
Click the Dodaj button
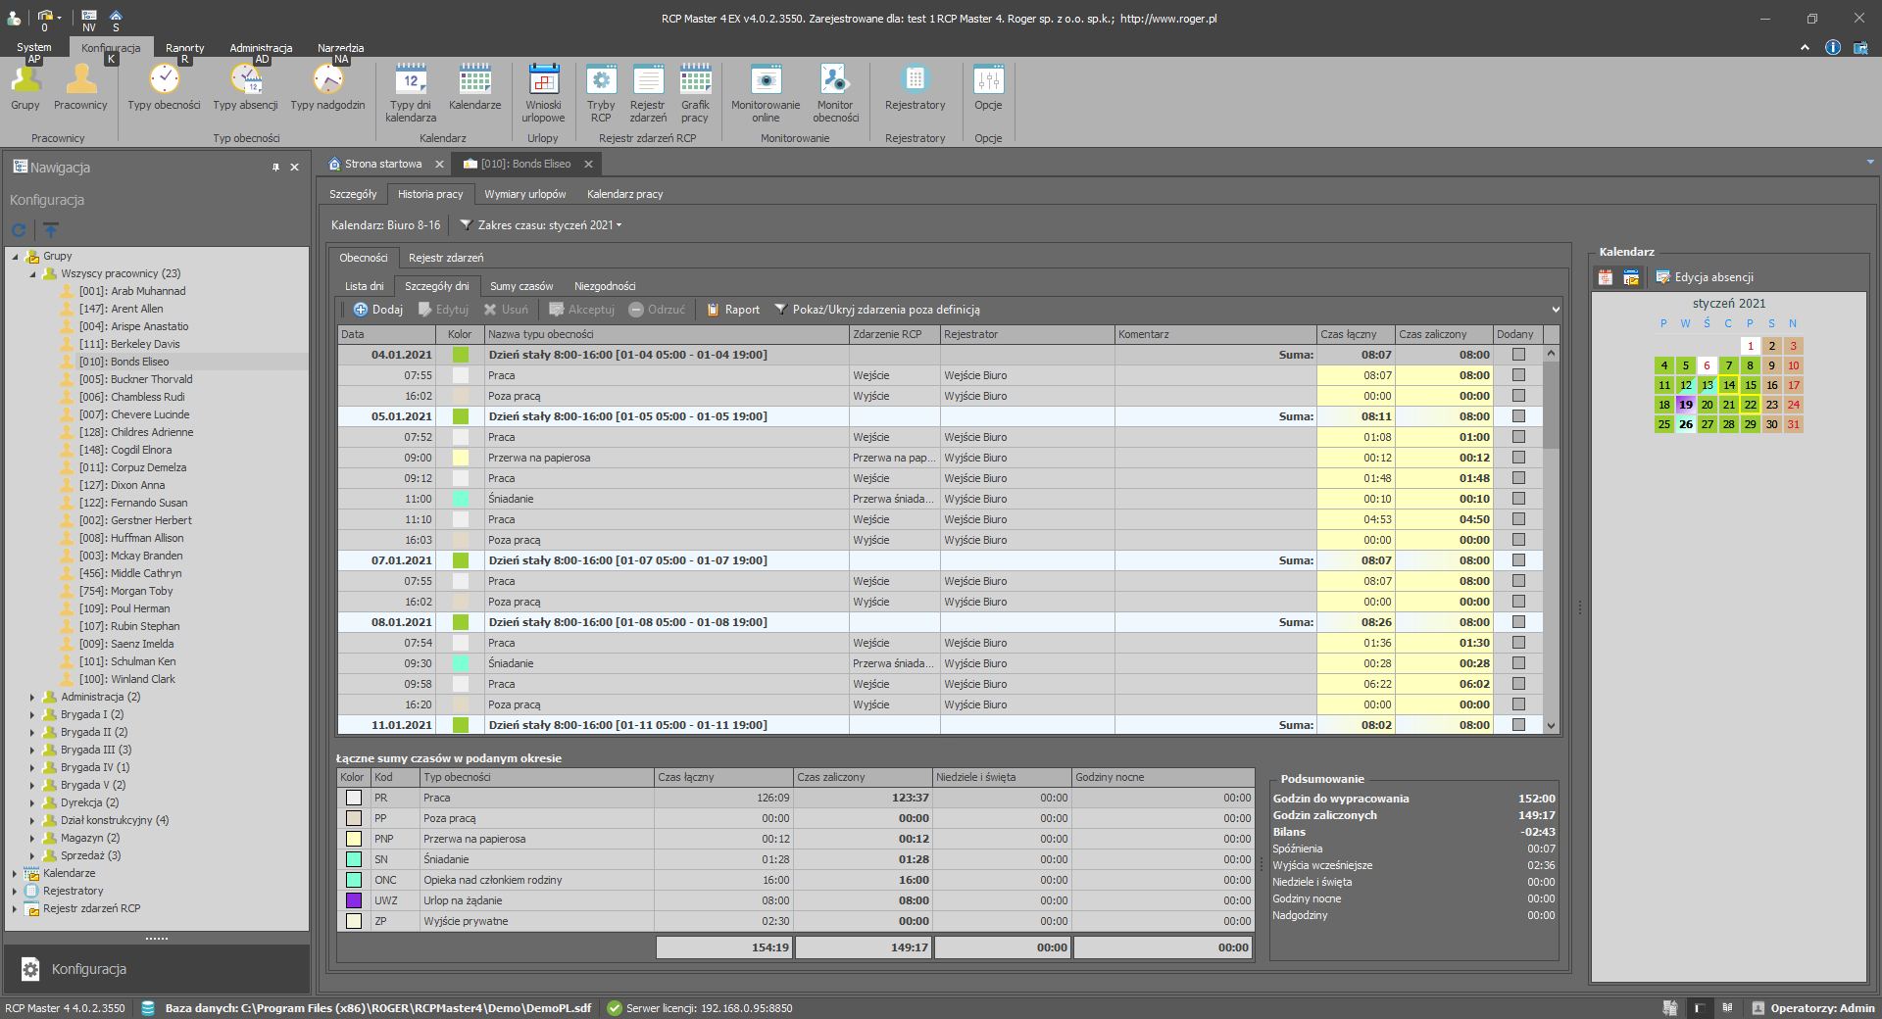(377, 310)
